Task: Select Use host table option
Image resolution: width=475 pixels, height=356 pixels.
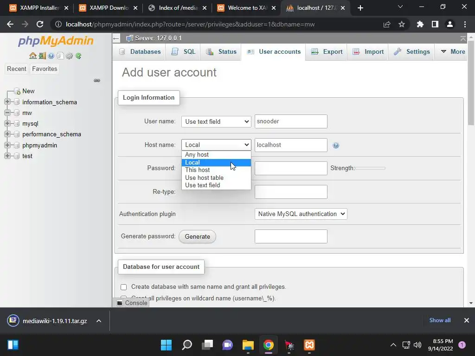Action: (216, 178)
